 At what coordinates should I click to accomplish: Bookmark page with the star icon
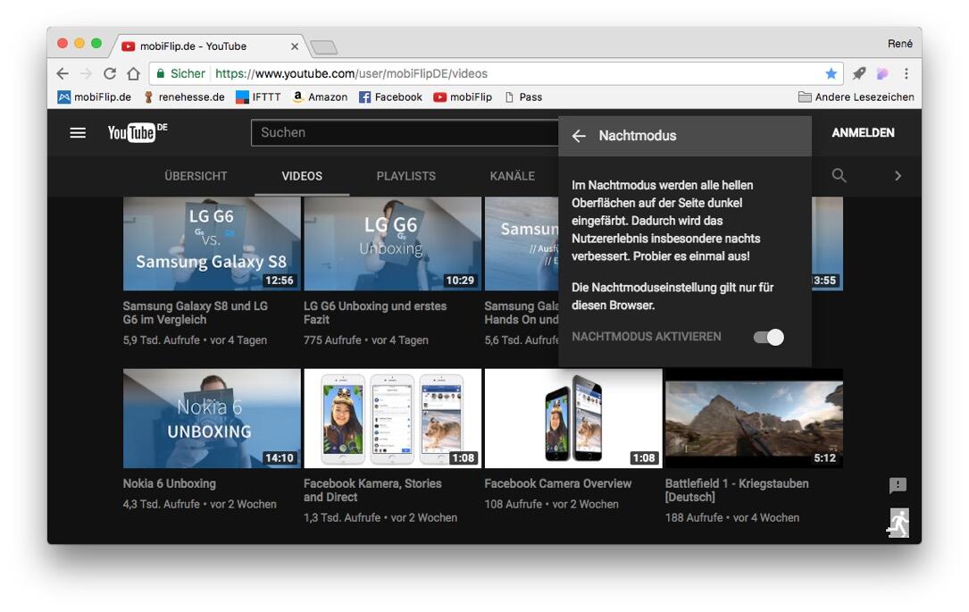coord(831,73)
